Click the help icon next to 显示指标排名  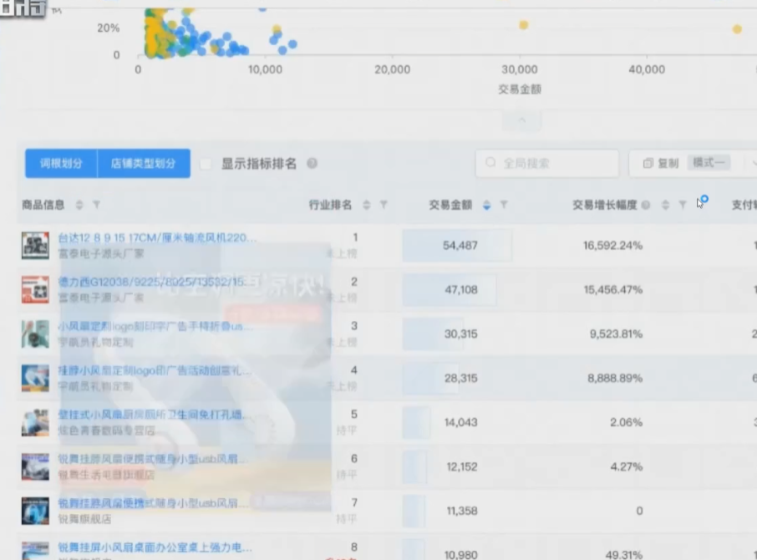pos(312,164)
